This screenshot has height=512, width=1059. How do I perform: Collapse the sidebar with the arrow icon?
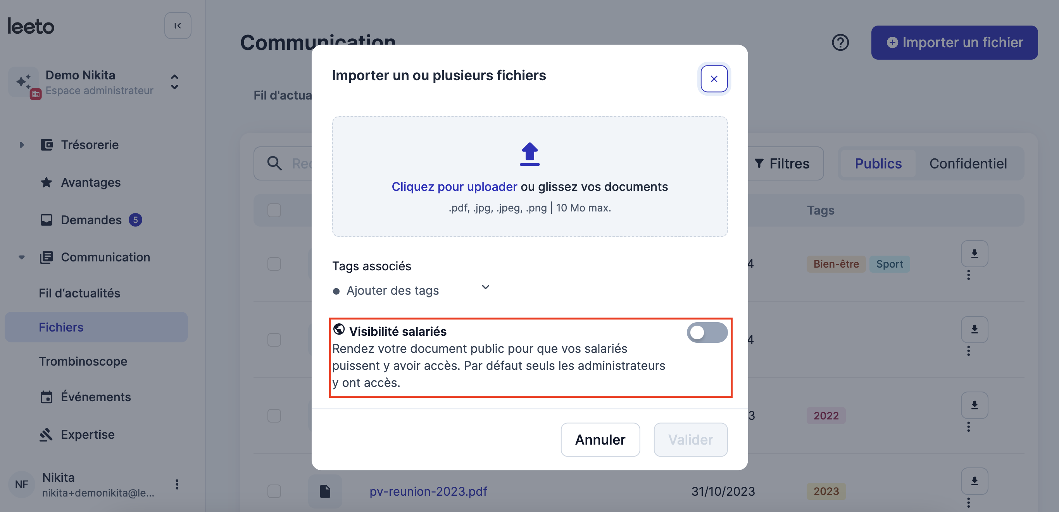[x=178, y=26]
